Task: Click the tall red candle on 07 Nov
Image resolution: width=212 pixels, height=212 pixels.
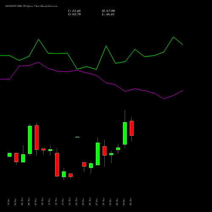Action: coord(37,137)
